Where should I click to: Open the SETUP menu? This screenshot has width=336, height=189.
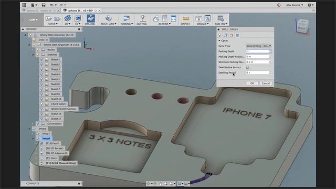(x=52, y=24)
